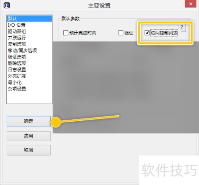The height and width of the screenshot is (185, 199).
Task: Open 复制选项 settings page
Action: [x=29, y=44]
